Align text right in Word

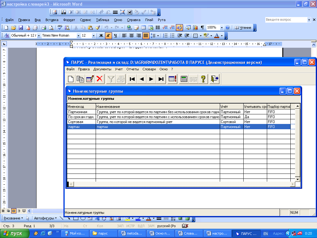138,36
